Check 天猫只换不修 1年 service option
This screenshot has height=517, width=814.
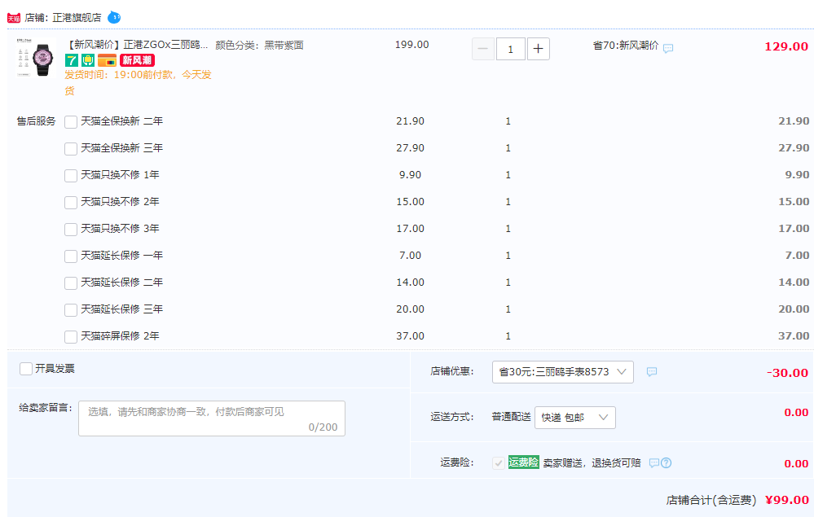71,176
